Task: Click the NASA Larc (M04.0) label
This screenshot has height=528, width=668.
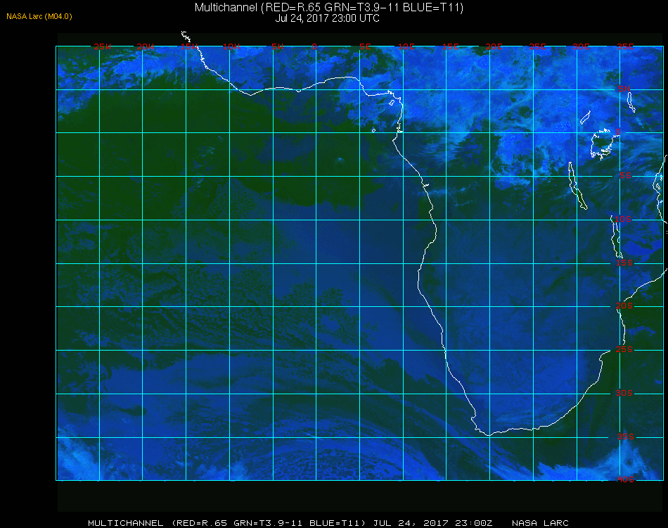Action: click(39, 17)
